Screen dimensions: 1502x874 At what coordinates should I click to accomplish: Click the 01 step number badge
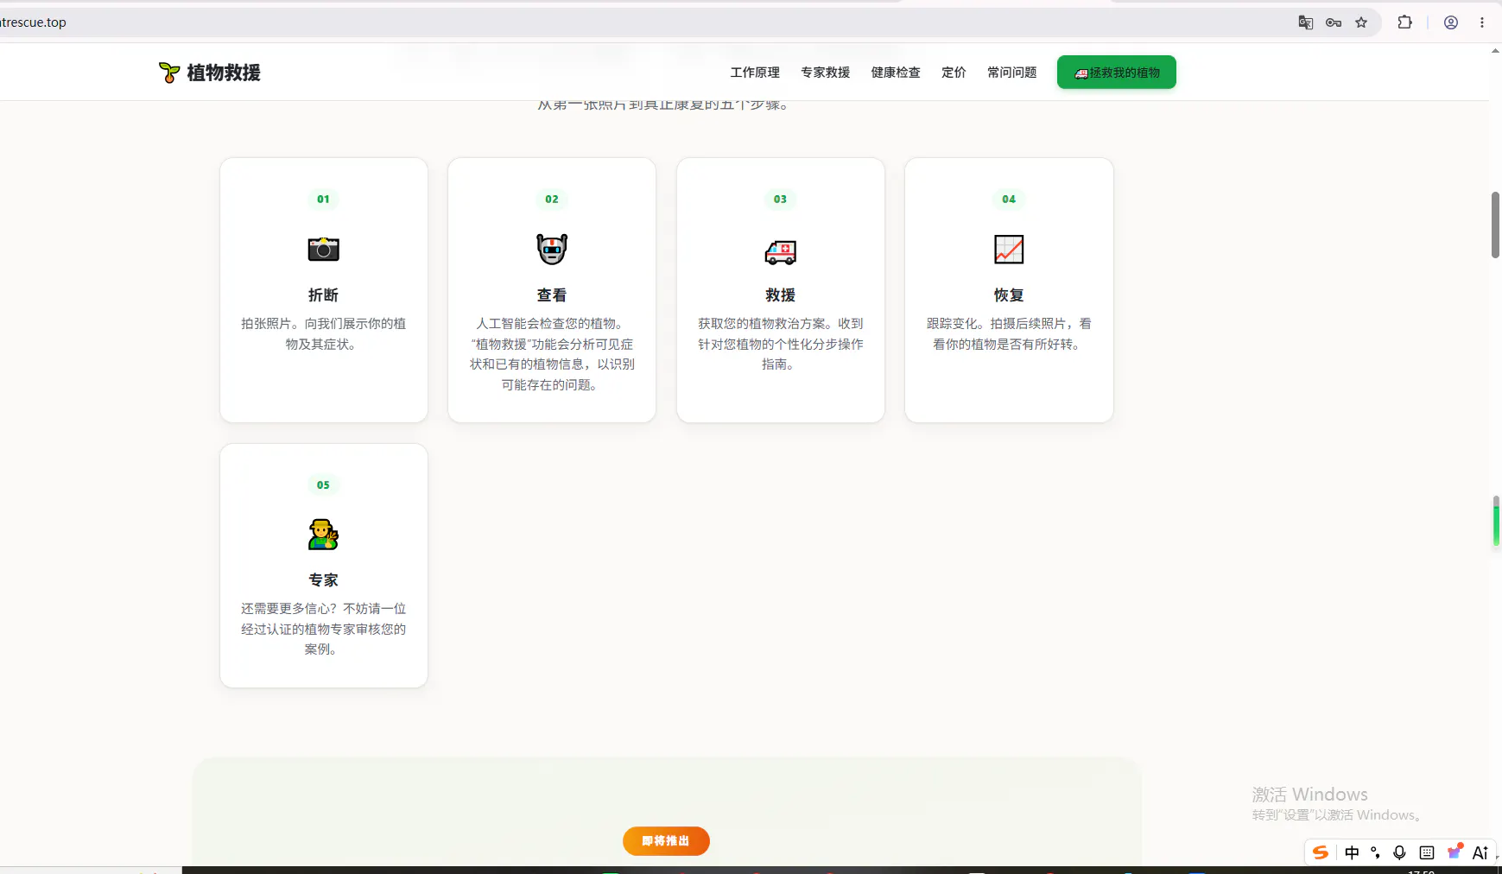324,199
